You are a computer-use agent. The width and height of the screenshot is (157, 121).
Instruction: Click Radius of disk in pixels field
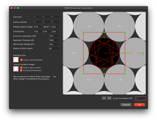coord(54,49)
